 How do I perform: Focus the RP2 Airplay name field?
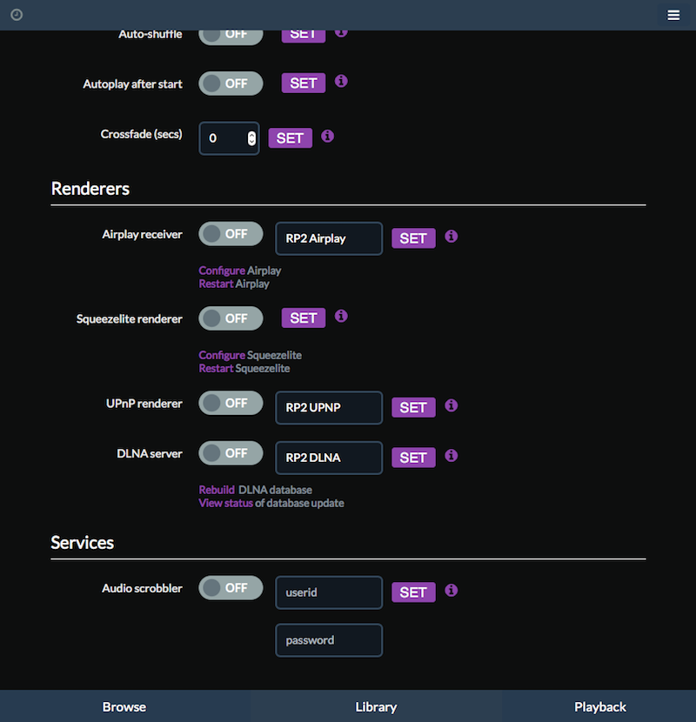tap(329, 238)
